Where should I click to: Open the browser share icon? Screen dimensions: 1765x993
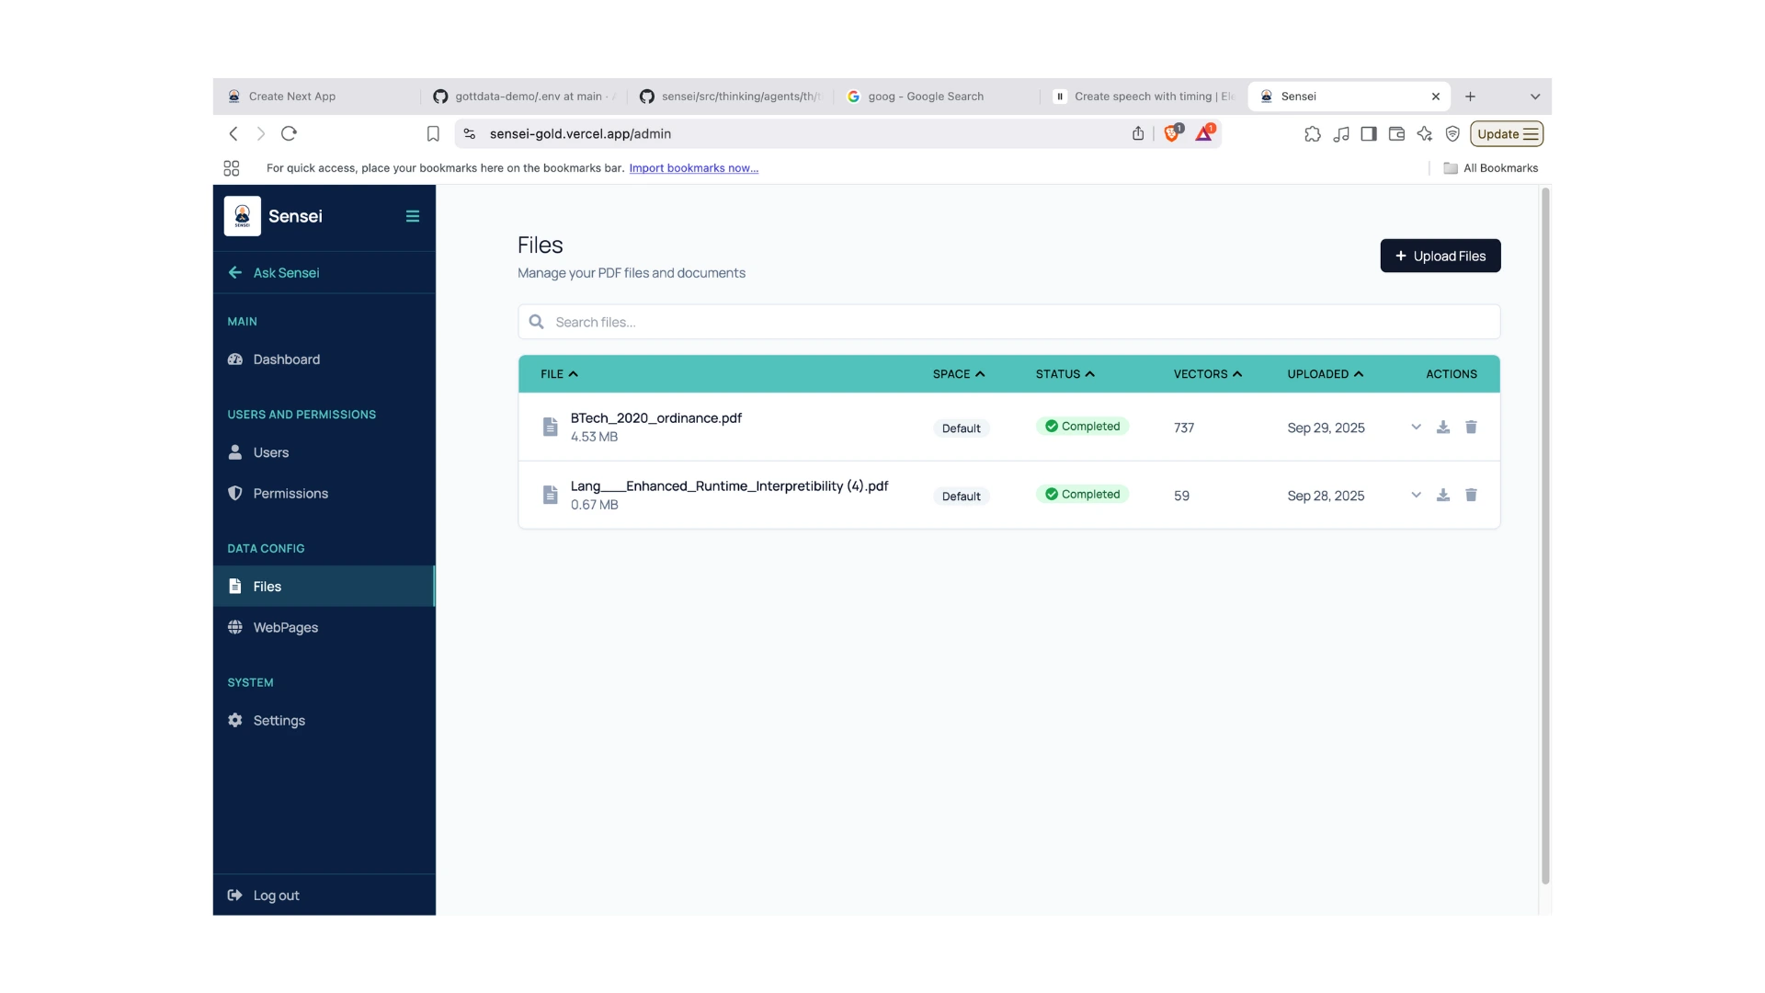(1138, 133)
